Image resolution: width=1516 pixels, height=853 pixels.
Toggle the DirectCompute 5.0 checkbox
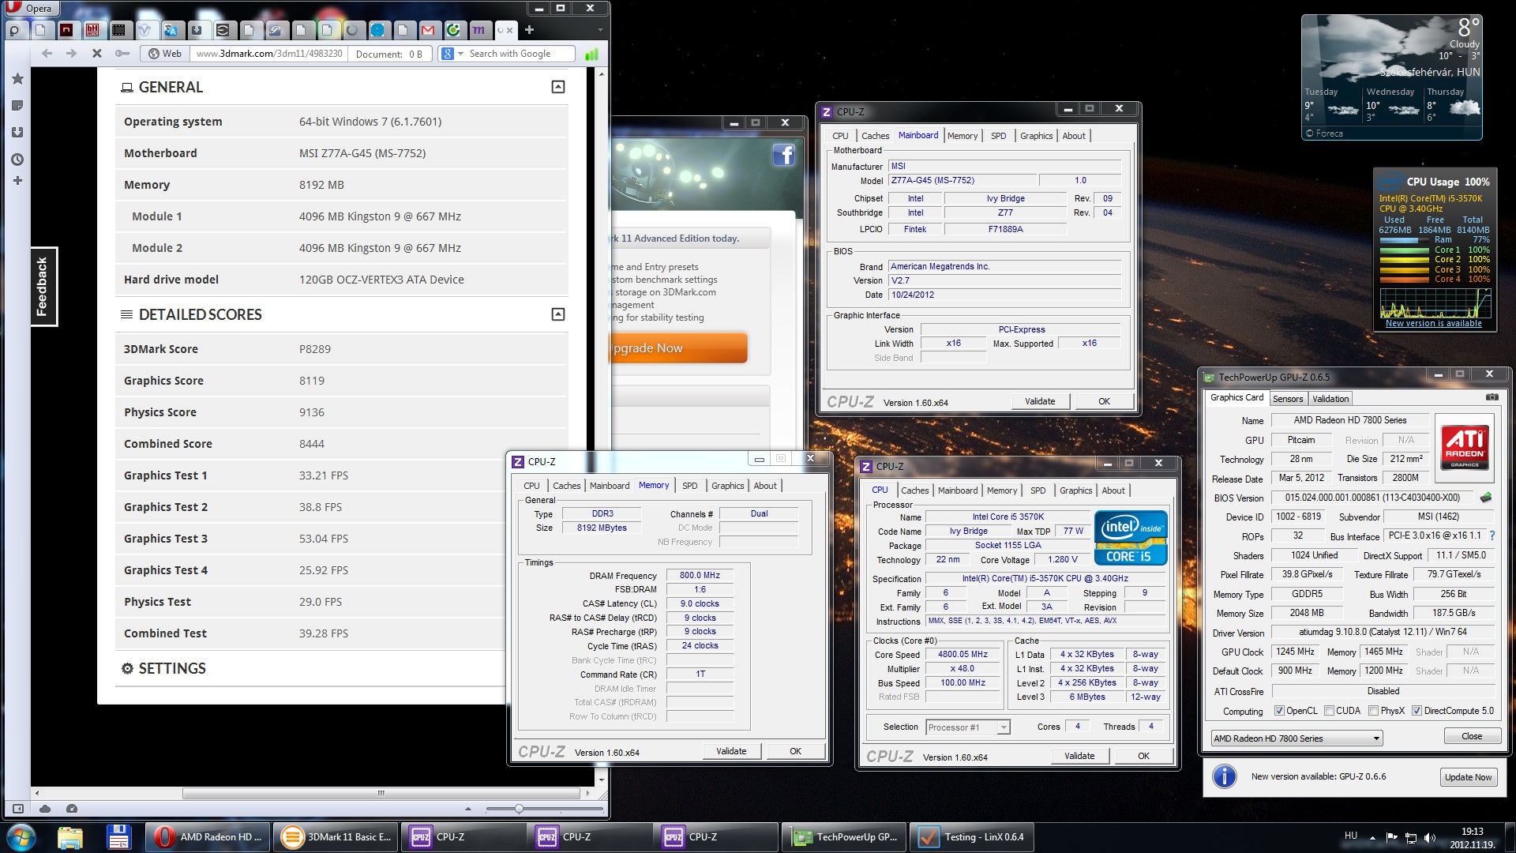click(x=1417, y=711)
